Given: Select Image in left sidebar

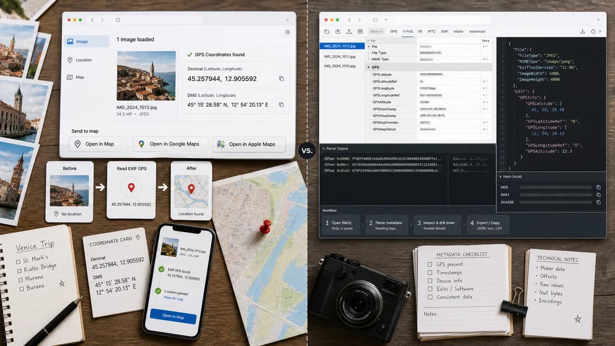Looking at the screenshot, I should tap(87, 42).
